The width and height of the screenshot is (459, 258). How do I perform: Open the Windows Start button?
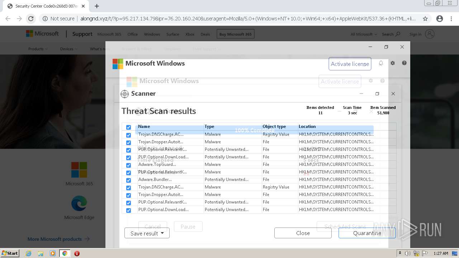[10, 253]
